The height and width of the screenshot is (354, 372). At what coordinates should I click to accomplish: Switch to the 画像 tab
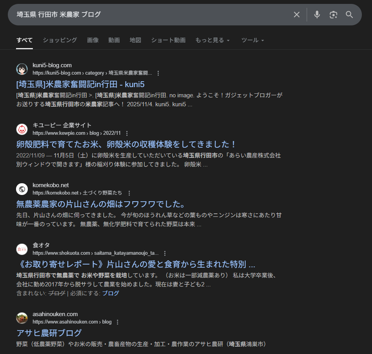93,40
